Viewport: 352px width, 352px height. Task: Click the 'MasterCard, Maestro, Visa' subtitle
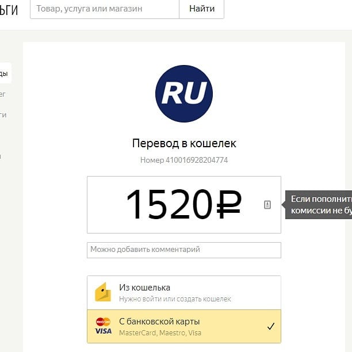coord(160,332)
